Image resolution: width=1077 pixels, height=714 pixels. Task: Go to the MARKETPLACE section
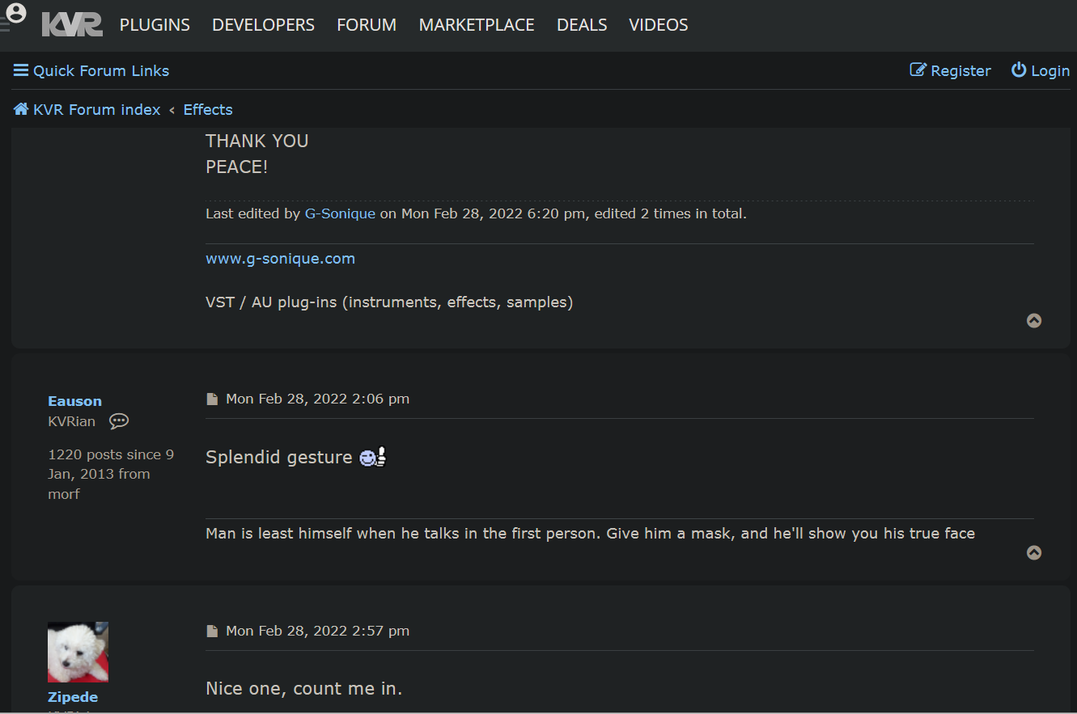477,25
